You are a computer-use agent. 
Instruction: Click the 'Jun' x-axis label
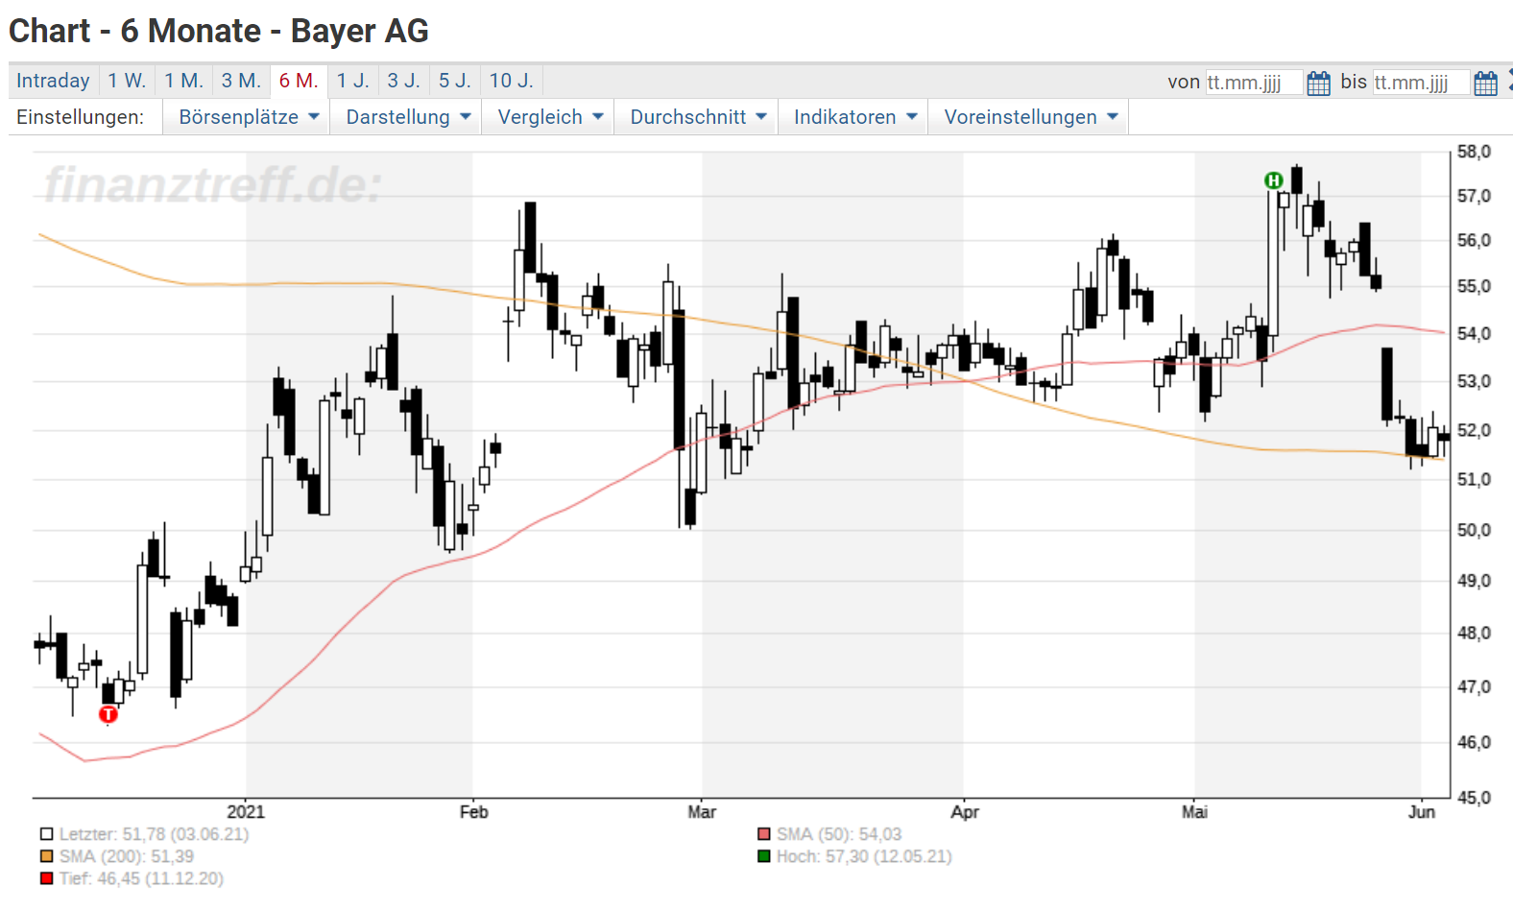coord(1422,812)
